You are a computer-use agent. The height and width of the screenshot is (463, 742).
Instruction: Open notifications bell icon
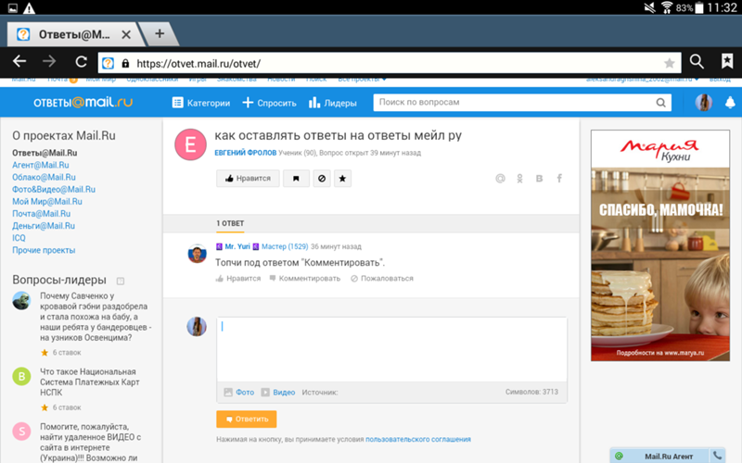(730, 103)
